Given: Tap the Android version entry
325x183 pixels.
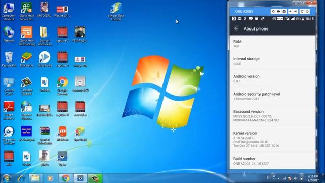Looking at the screenshot, I should pos(272,78).
